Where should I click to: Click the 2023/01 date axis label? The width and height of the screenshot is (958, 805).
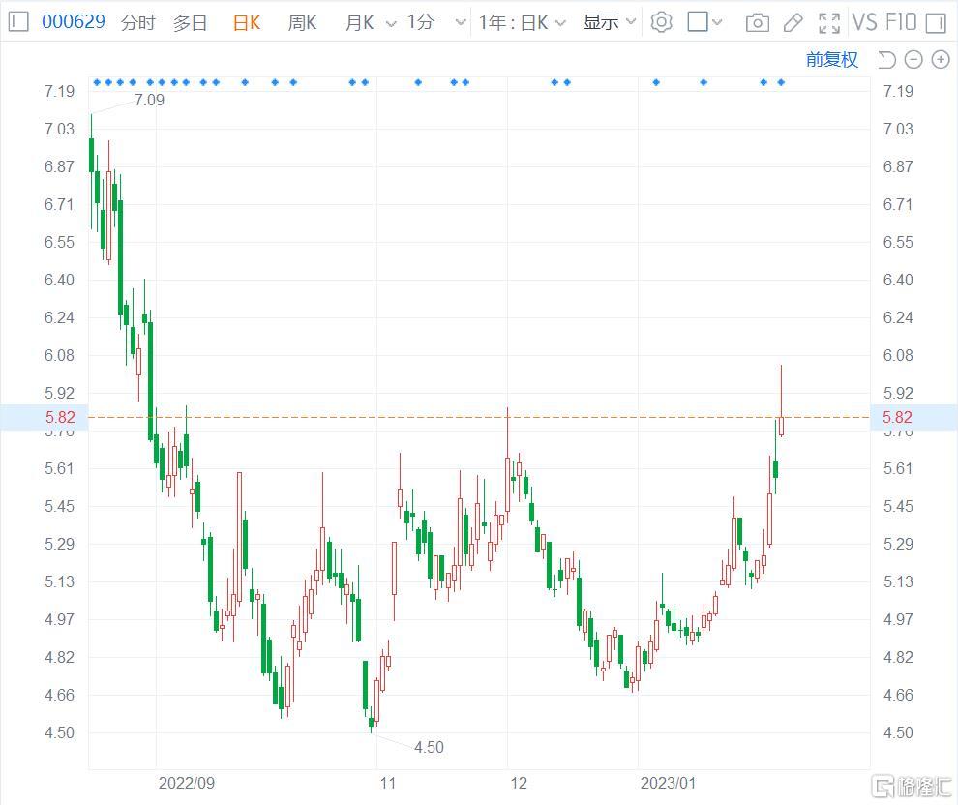point(668,783)
